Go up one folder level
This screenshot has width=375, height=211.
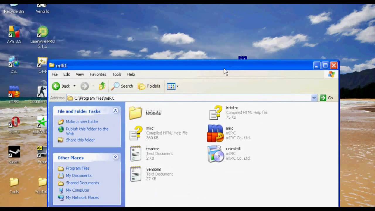click(102, 86)
